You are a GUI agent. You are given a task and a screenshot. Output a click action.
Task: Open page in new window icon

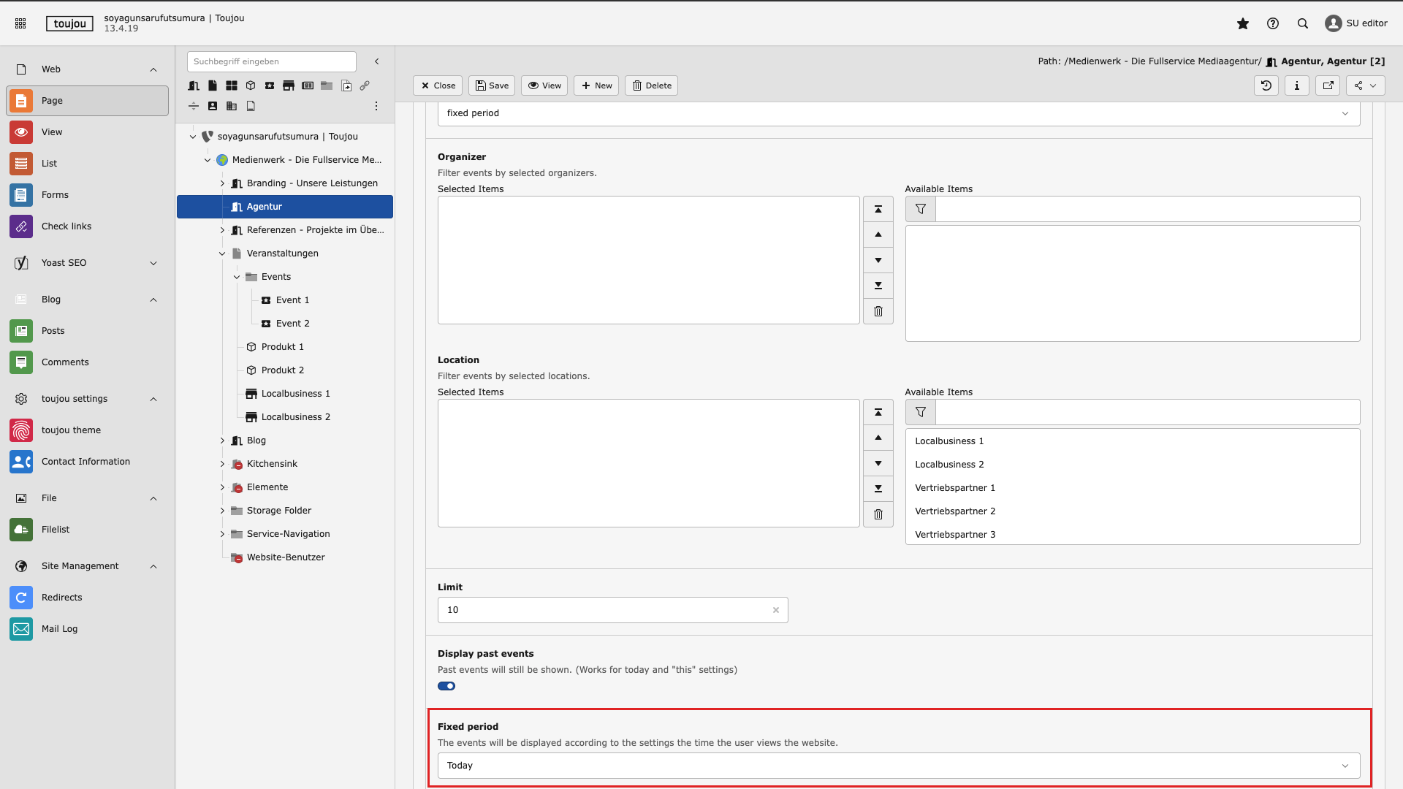(1328, 85)
